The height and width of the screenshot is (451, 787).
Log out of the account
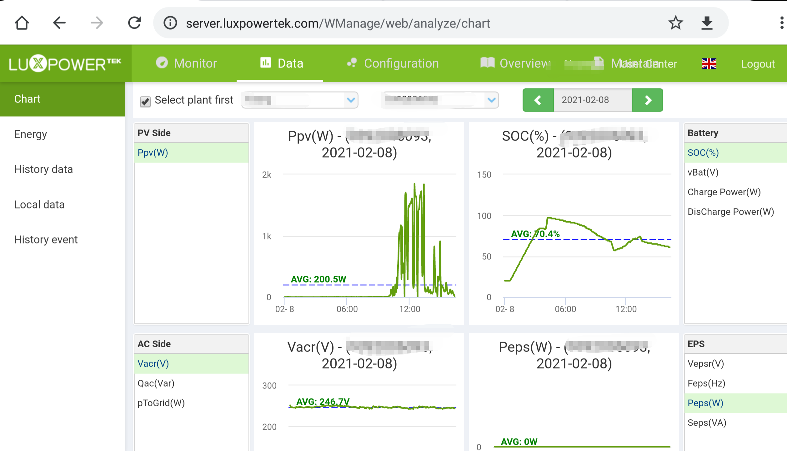(x=758, y=64)
